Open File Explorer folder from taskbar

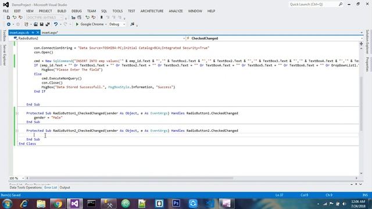coord(41,204)
